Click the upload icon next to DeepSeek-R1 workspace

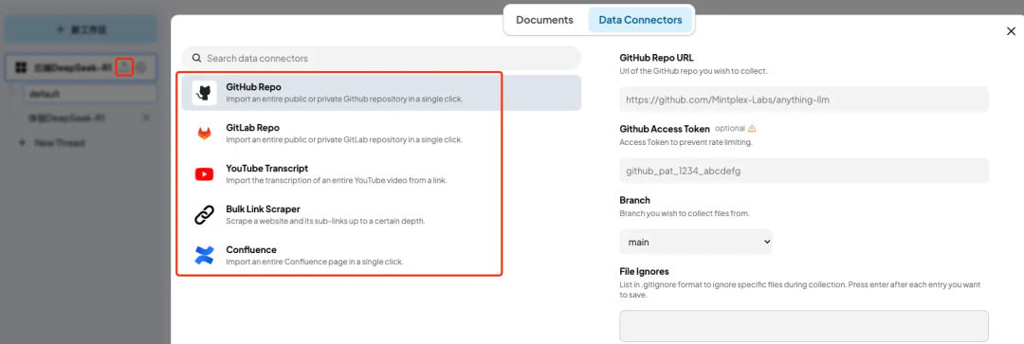[x=124, y=67]
